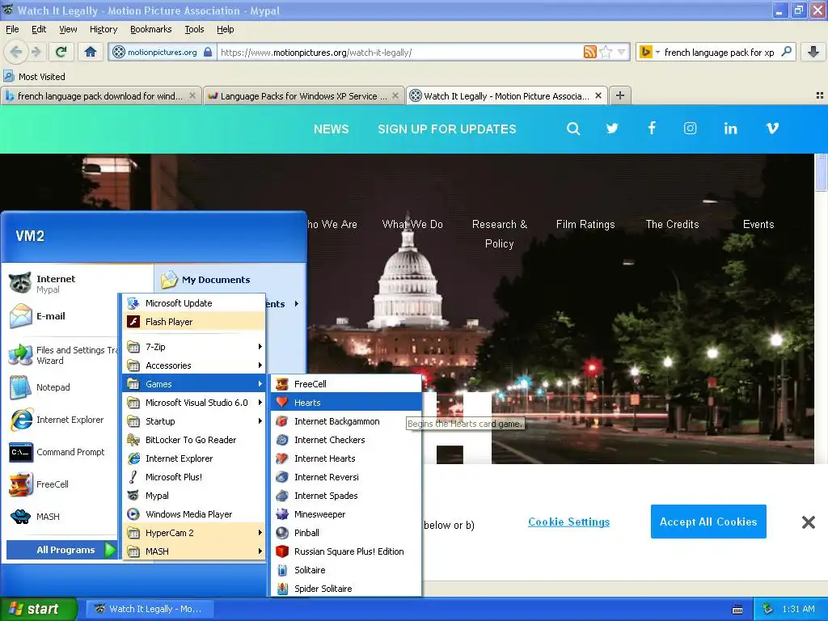Open Internet Reversi game entry
The image size is (828, 621).
346,477
